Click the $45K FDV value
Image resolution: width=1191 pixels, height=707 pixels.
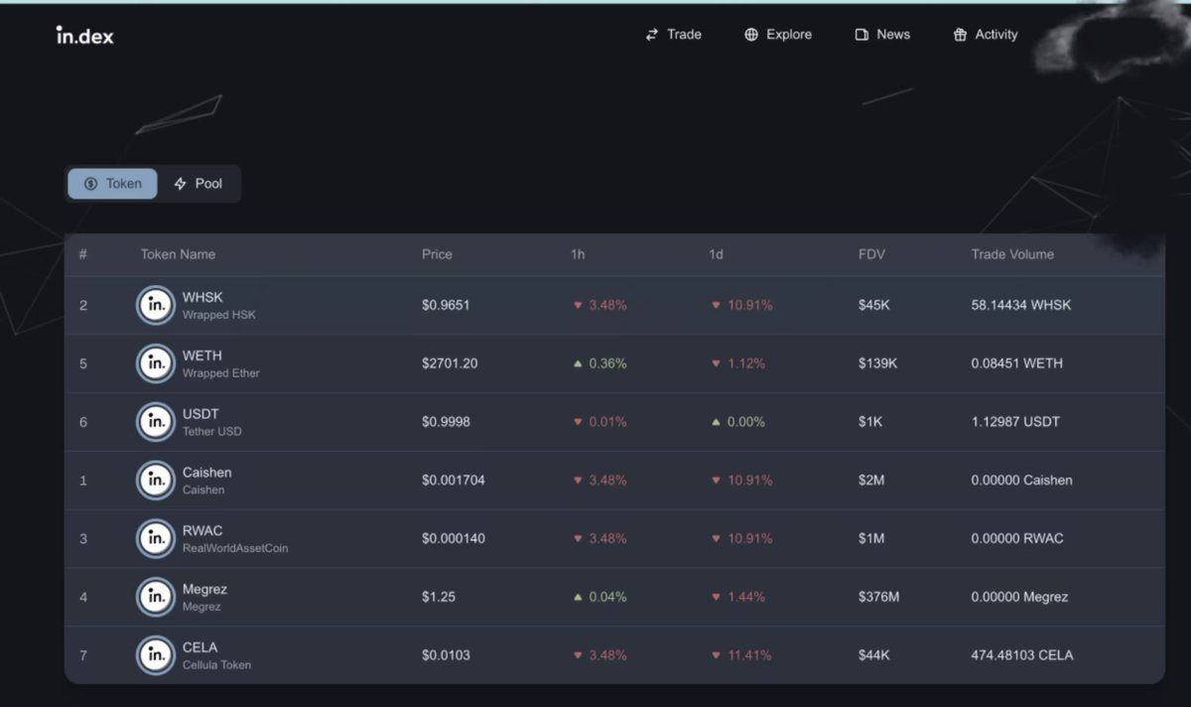[x=874, y=305]
